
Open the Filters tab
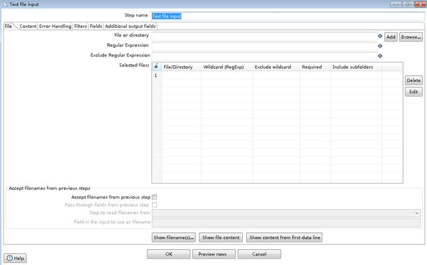[x=80, y=26]
